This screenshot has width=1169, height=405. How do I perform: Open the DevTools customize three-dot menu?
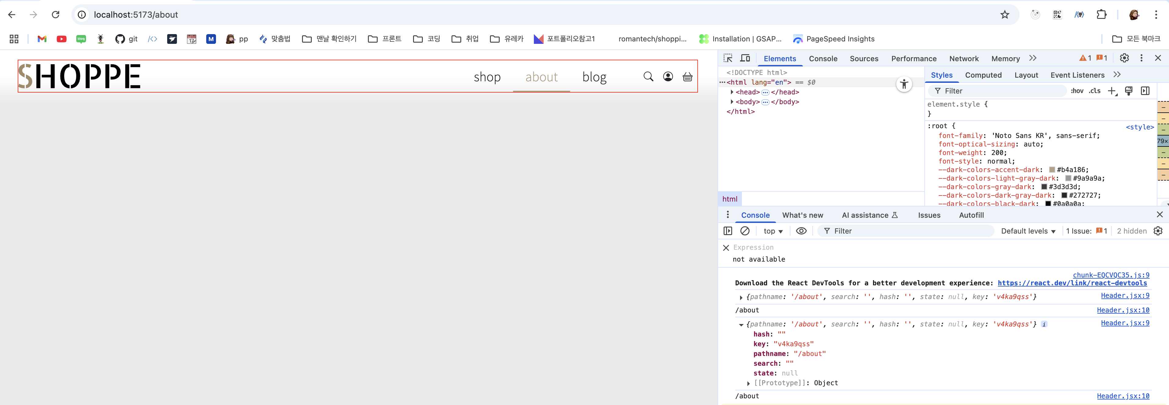1141,58
